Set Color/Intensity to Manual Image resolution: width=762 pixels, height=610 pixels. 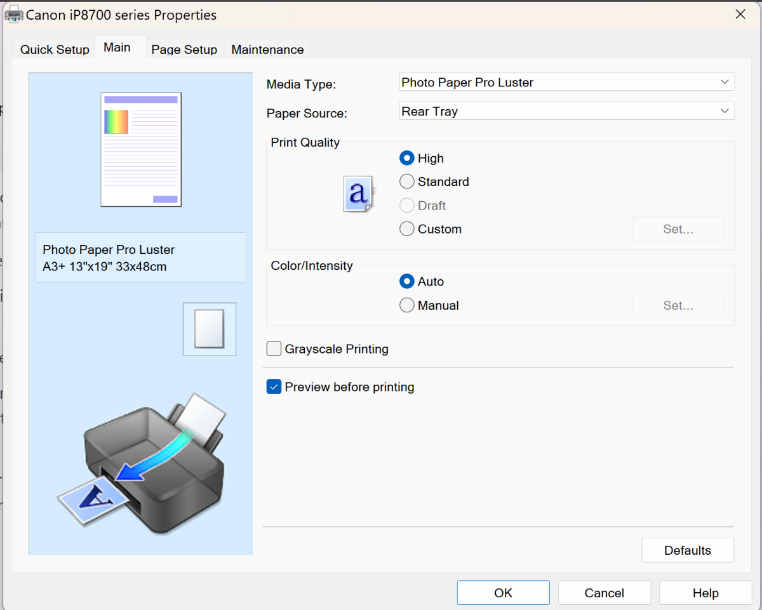[x=407, y=305]
